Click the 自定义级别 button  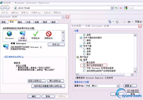[x=37, y=81]
